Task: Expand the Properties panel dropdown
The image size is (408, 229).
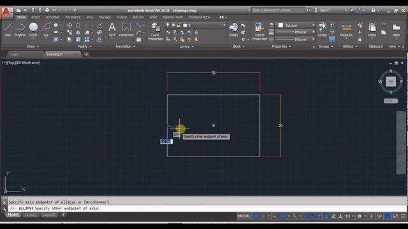Action: (281, 46)
